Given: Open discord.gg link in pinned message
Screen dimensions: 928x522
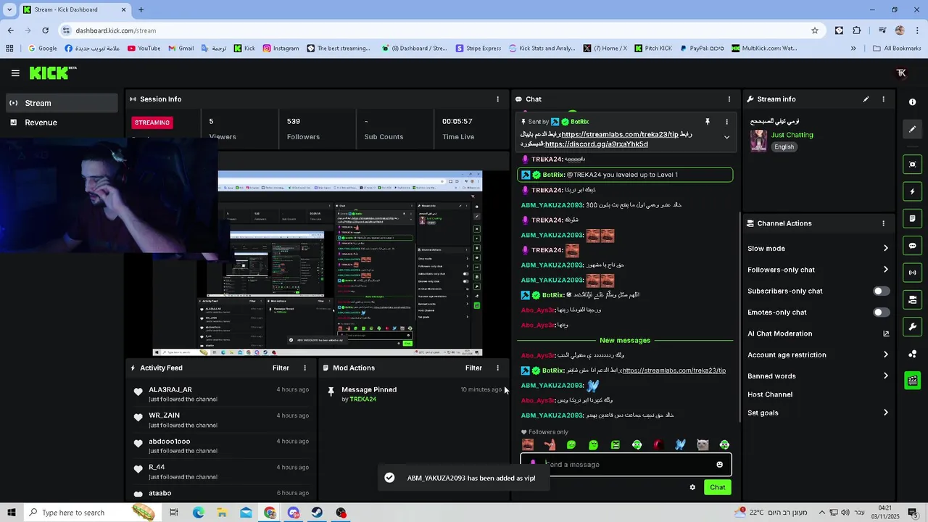Looking at the screenshot, I should pos(596,144).
